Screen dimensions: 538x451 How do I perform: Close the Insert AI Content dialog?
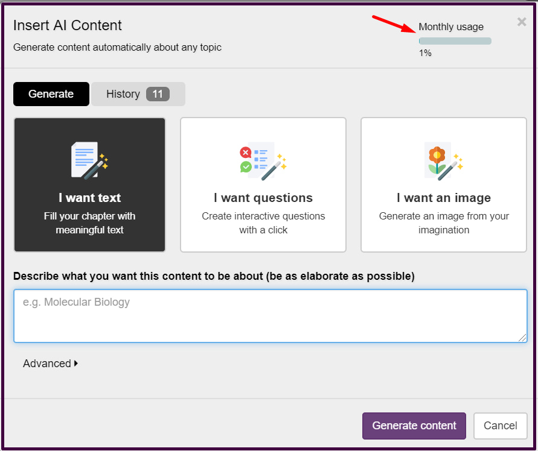[x=522, y=22]
